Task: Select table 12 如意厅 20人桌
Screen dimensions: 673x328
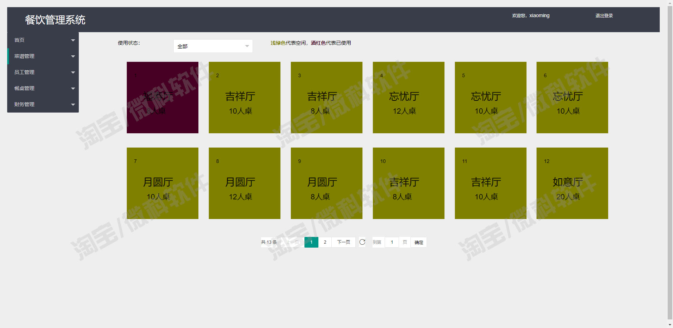Action: (572, 183)
